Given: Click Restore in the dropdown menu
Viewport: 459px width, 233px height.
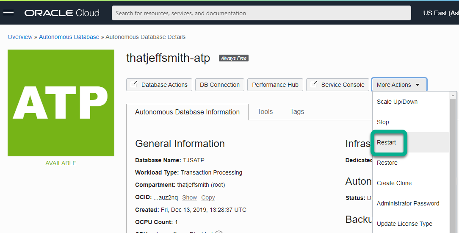Looking at the screenshot, I should point(387,163).
